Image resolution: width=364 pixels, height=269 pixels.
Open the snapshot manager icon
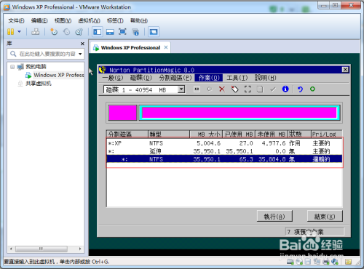click(x=79, y=32)
